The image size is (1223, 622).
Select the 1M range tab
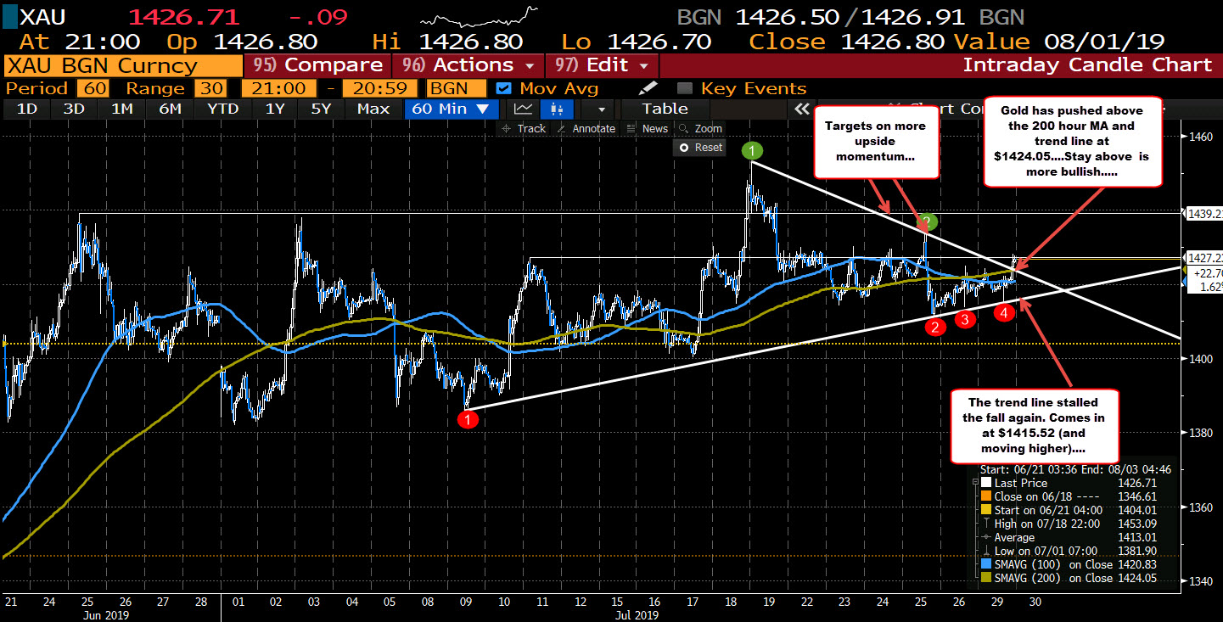[x=122, y=109]
